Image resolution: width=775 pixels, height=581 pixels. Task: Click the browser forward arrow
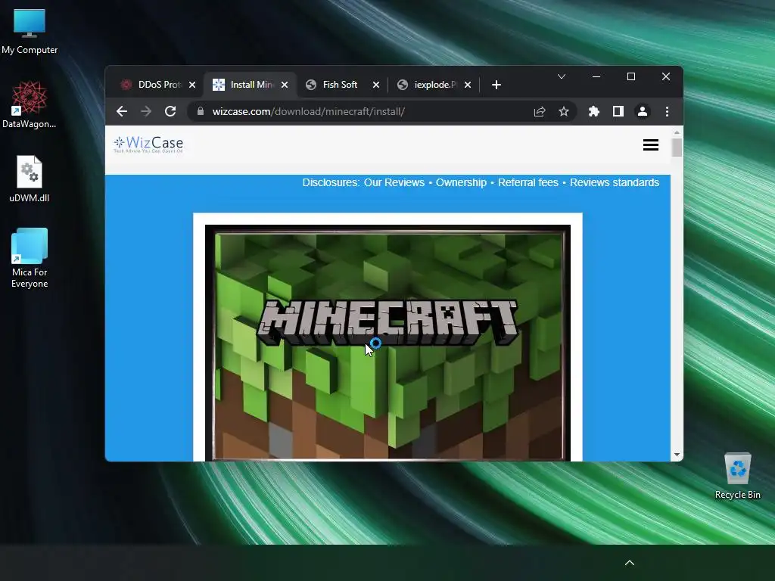point(146,112)
